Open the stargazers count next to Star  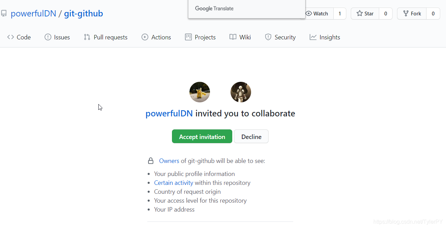[386, 14]
